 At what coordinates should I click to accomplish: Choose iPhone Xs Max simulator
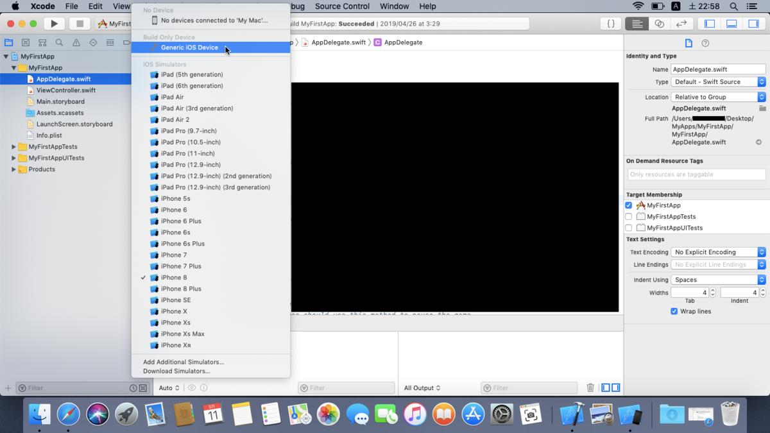click(210, 334)
